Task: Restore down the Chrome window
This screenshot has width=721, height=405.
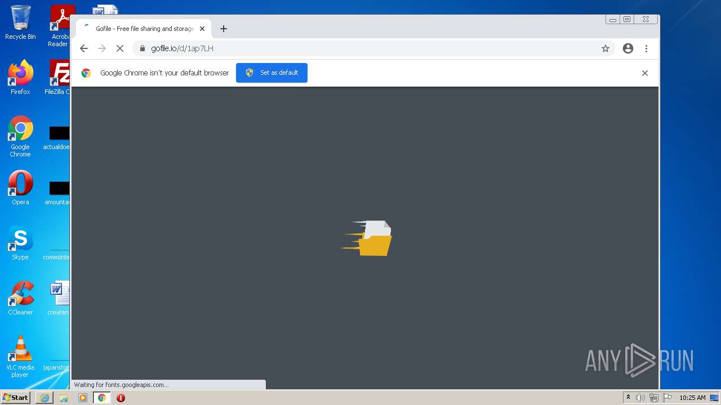Action: pos(627,19)
